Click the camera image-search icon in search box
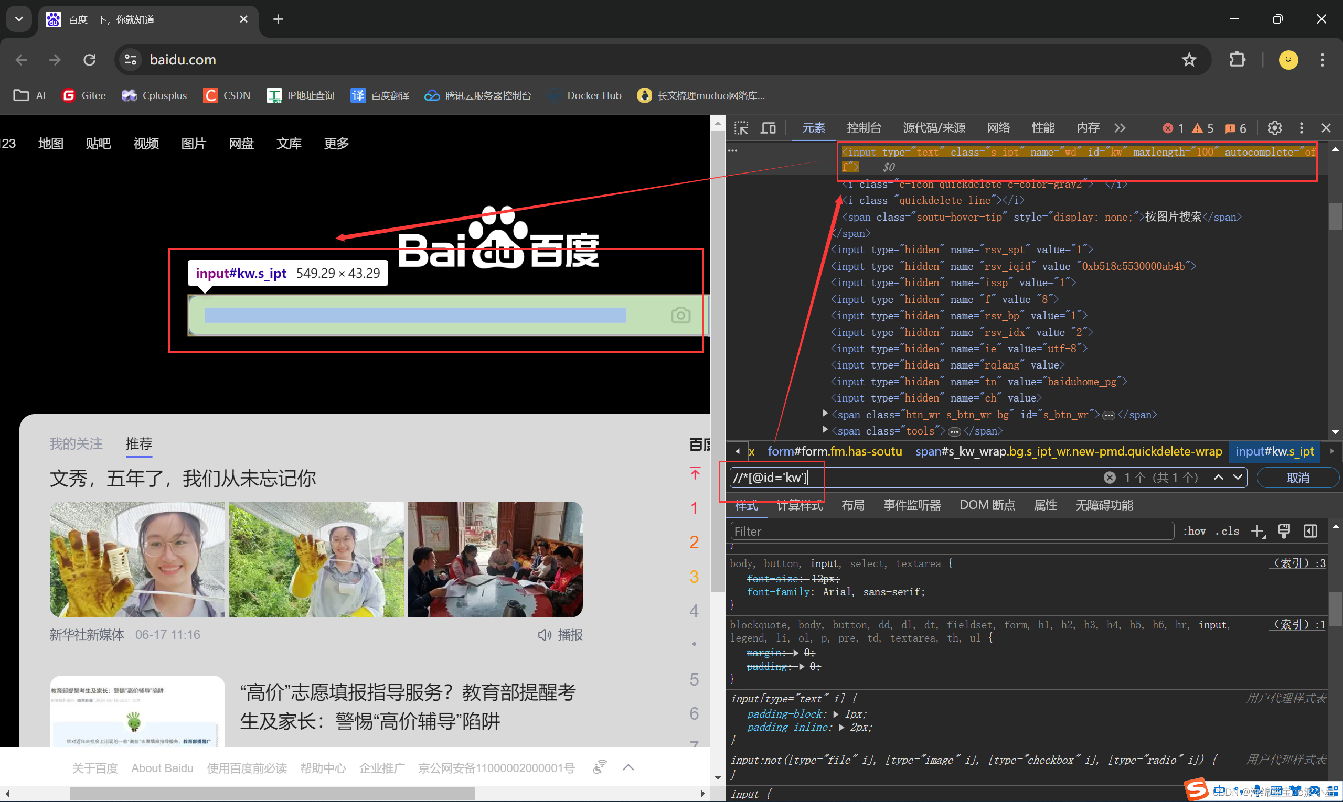The height and width of the screenshot is (802, 1343). [680, 315]
